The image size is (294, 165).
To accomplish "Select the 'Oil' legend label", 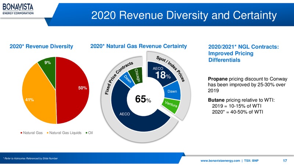I will click(90, 133).
